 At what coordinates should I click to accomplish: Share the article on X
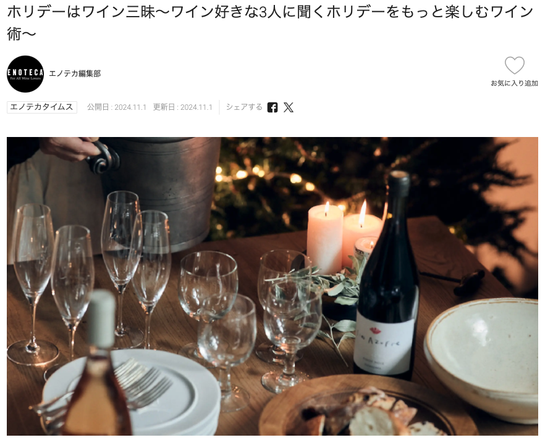click(289, 107)
